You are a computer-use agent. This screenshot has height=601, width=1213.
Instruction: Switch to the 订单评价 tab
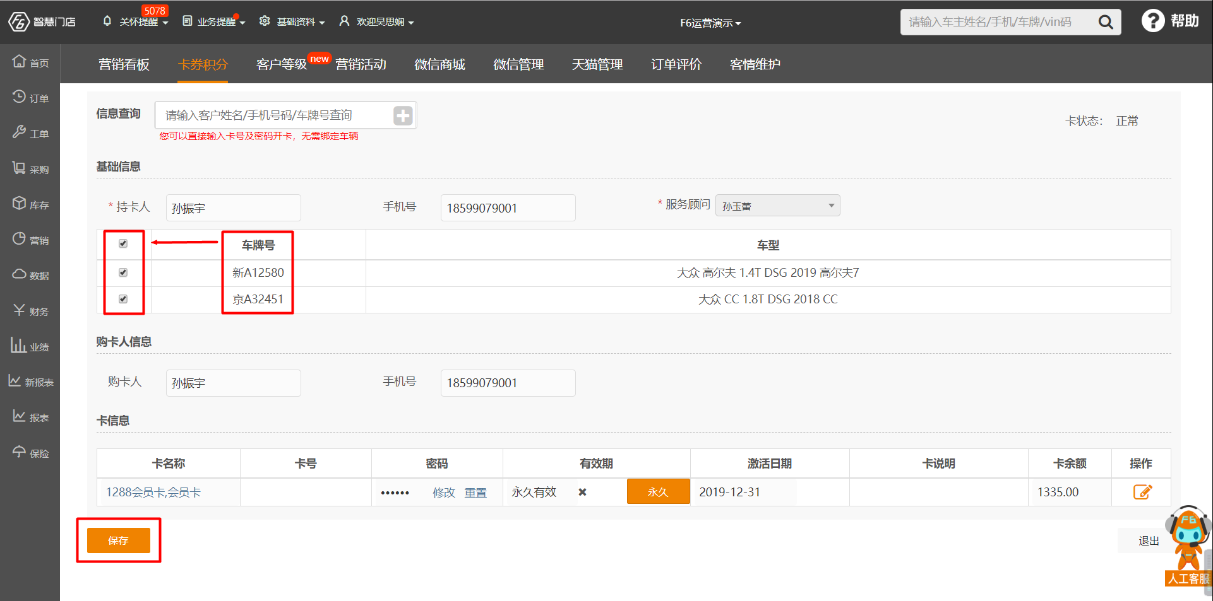[x=676, y=64]
